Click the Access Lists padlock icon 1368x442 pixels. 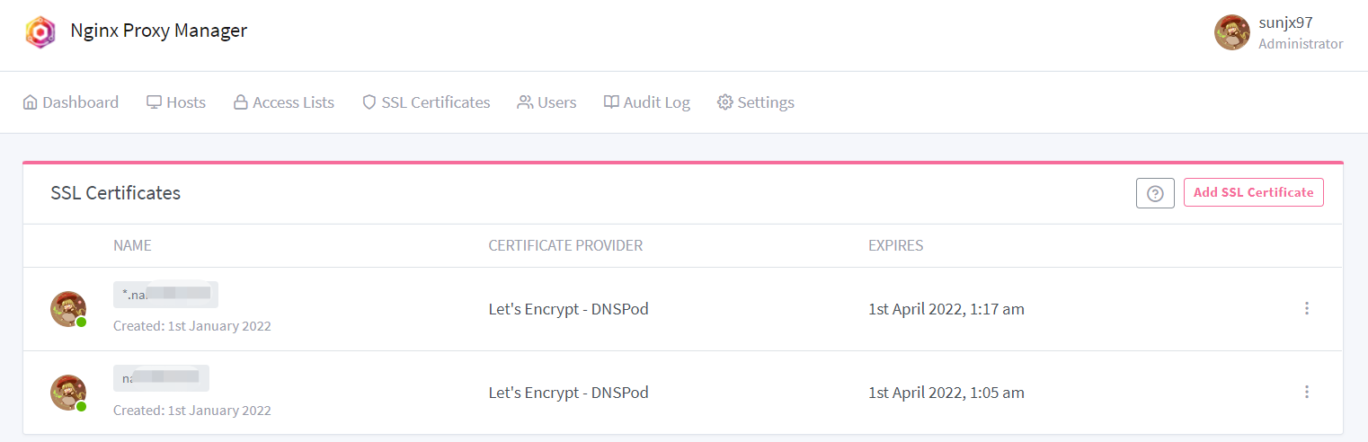241,102
